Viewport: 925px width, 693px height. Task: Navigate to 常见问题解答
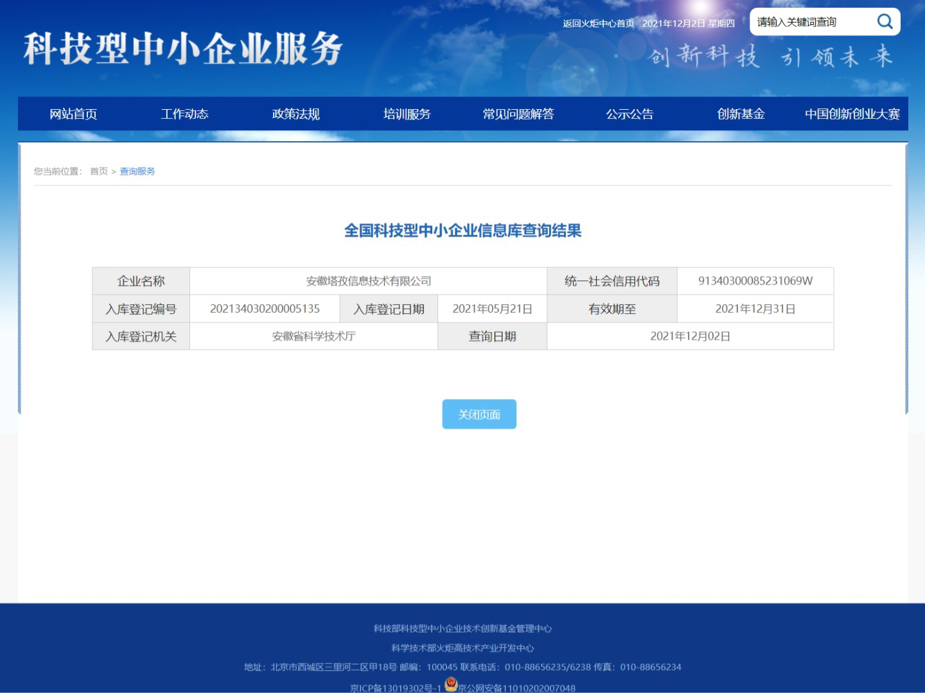519,114
